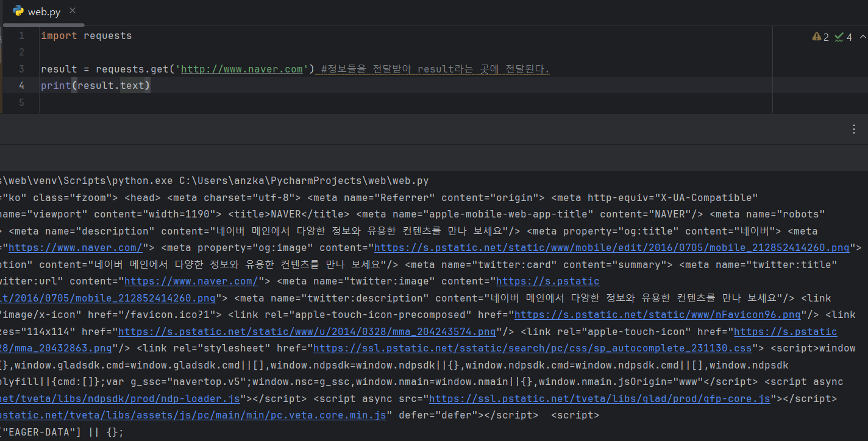Screen dimensions: 868x441
Task: Open the ndp-loader.js script link
Action: tap(120, 399)
